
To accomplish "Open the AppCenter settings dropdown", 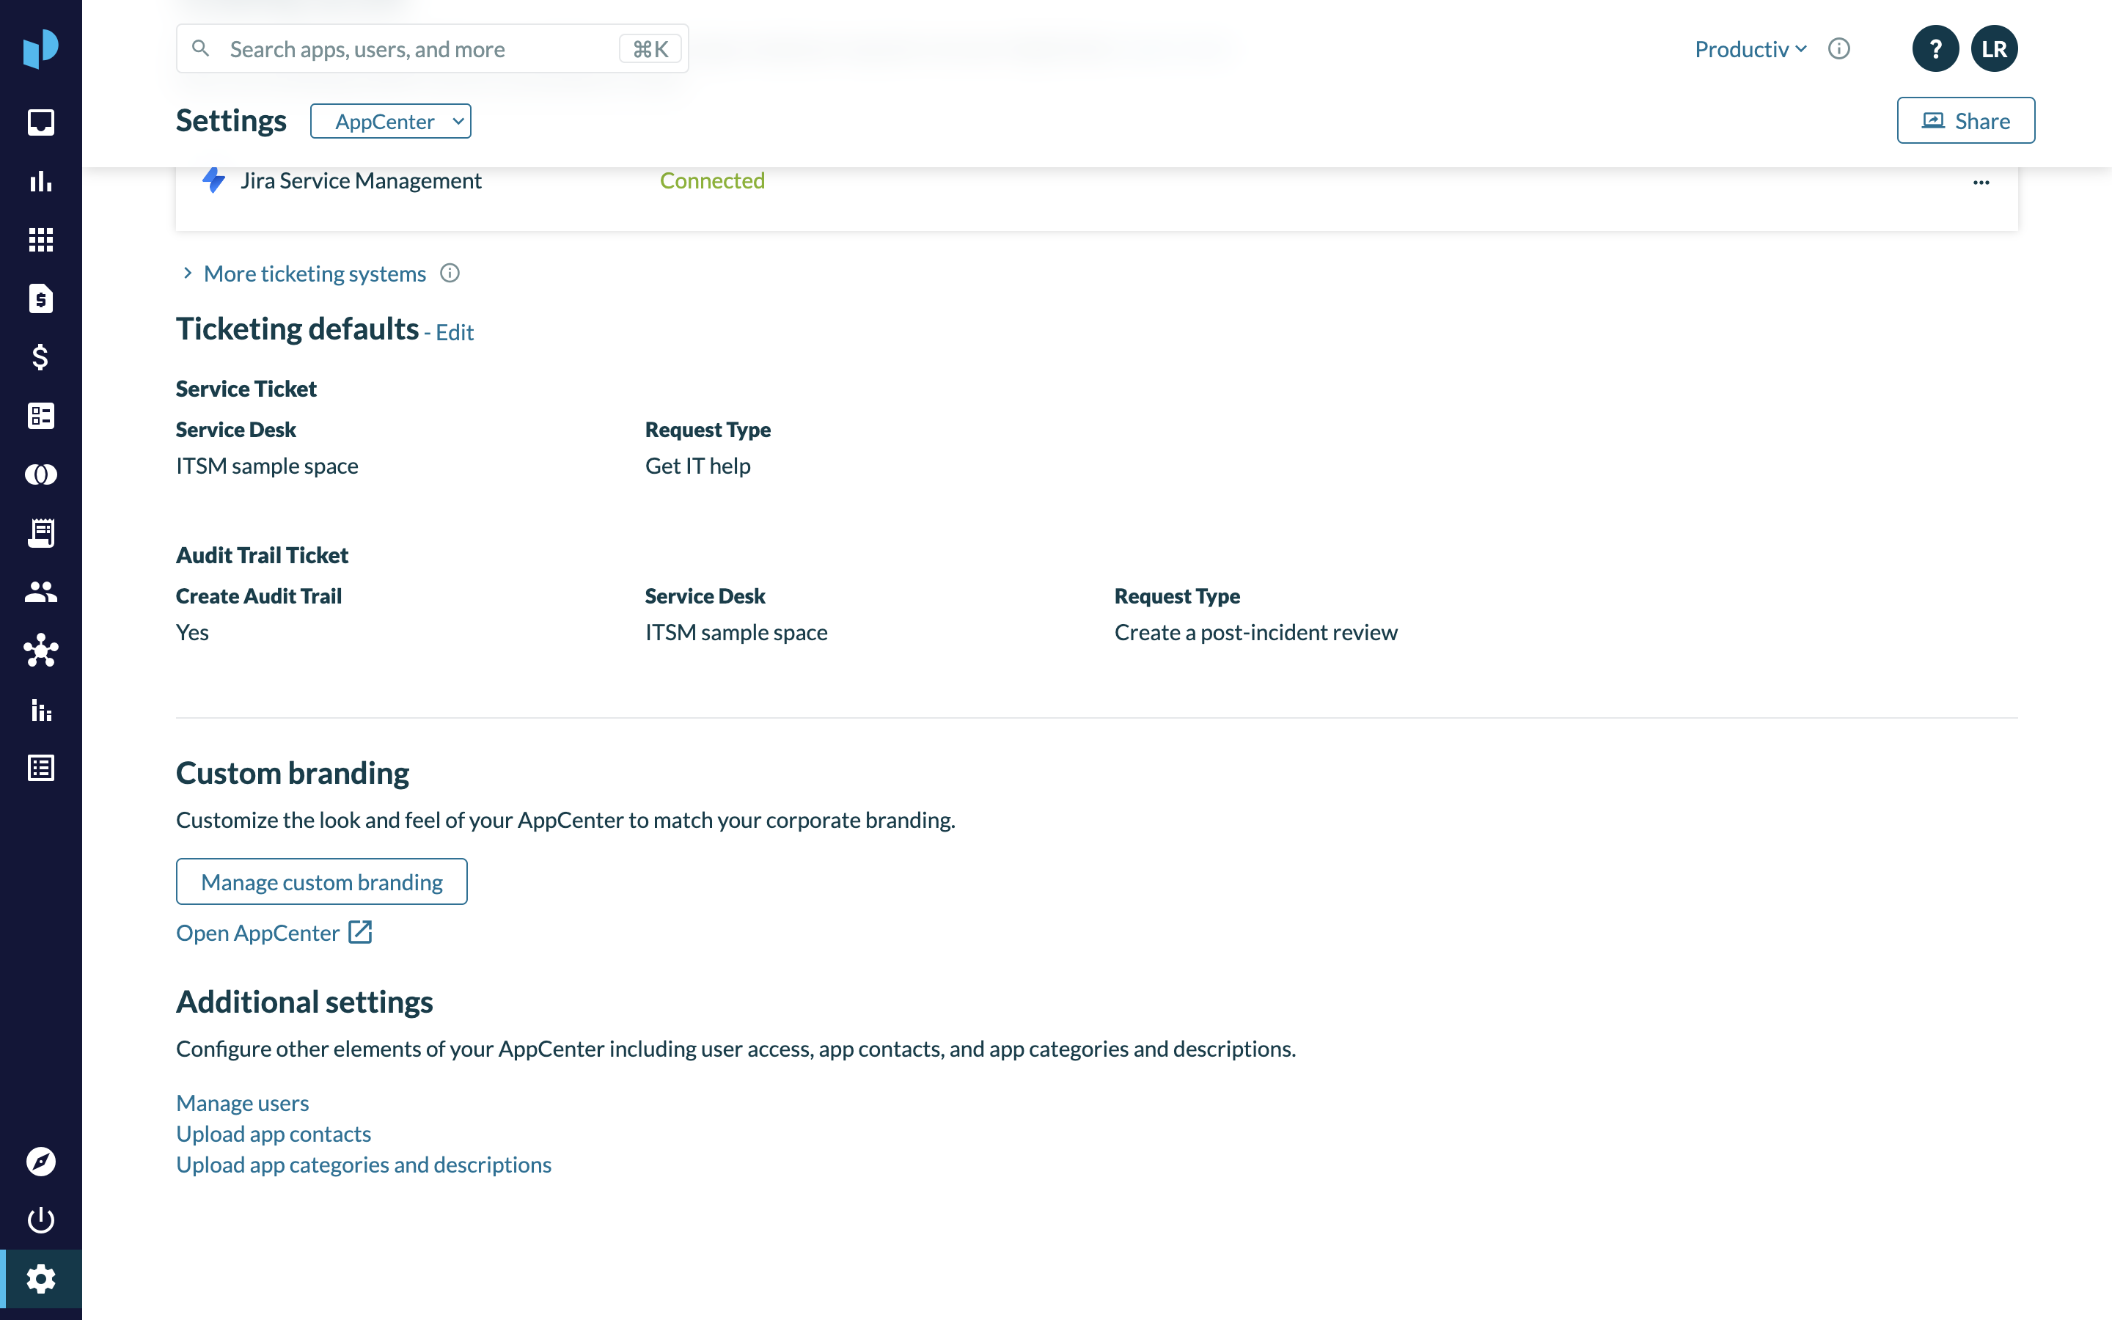I will (390, 121).
